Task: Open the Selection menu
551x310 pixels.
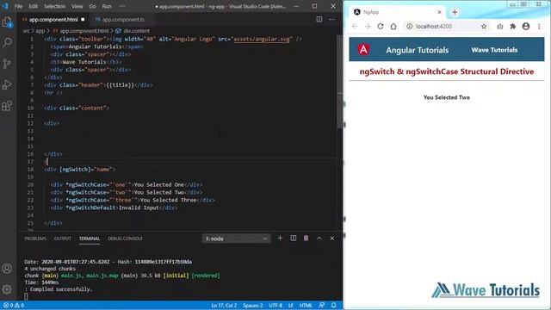Action: tap(54, 6)
